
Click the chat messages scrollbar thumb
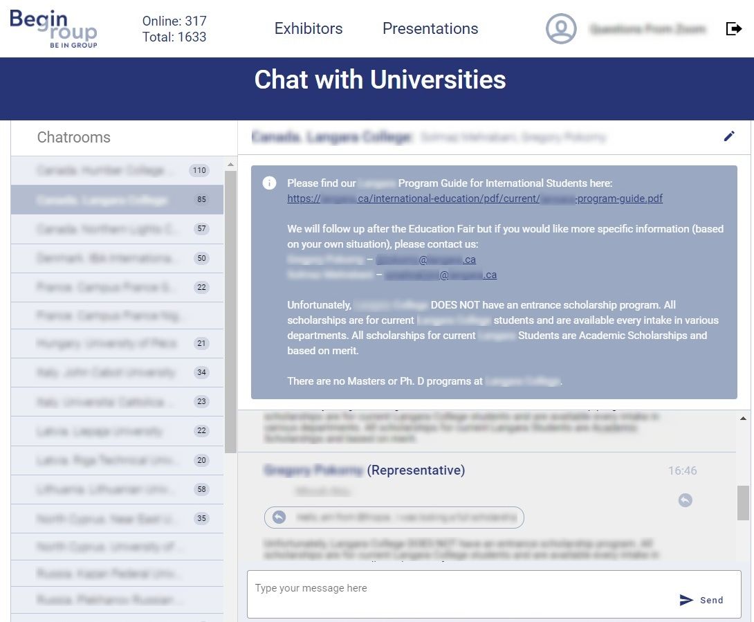[x=743, y=502]
